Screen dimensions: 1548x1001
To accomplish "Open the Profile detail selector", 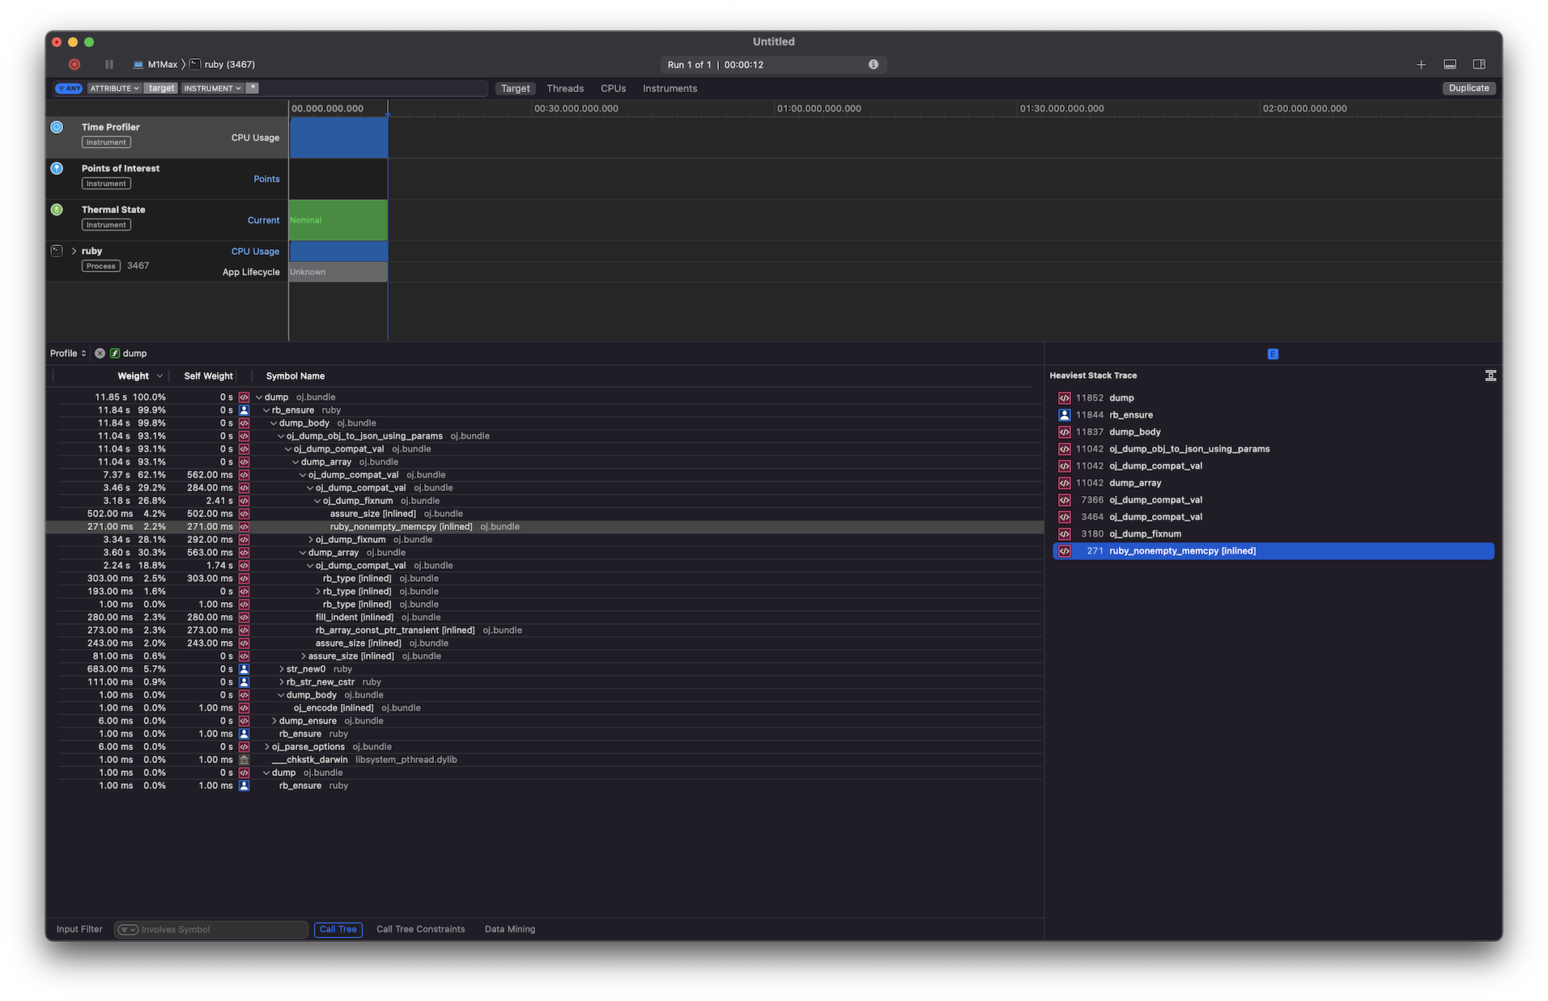I will pos(68,354).
